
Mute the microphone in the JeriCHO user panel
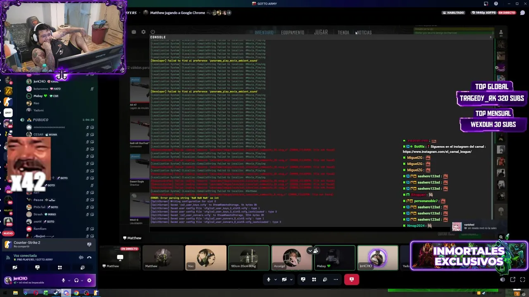[63, 280]
